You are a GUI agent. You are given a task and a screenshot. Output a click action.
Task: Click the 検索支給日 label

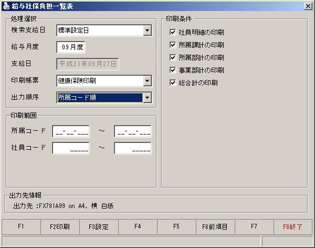(28, 30)
